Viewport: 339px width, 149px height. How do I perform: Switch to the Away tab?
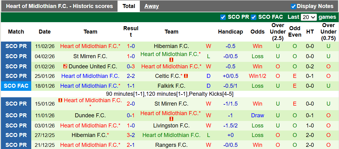click(152, 6)
